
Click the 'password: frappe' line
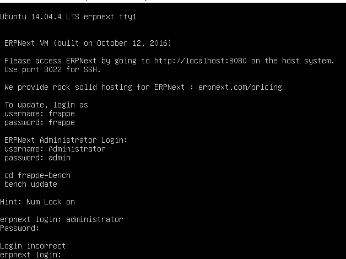click(x=40, y=122)
